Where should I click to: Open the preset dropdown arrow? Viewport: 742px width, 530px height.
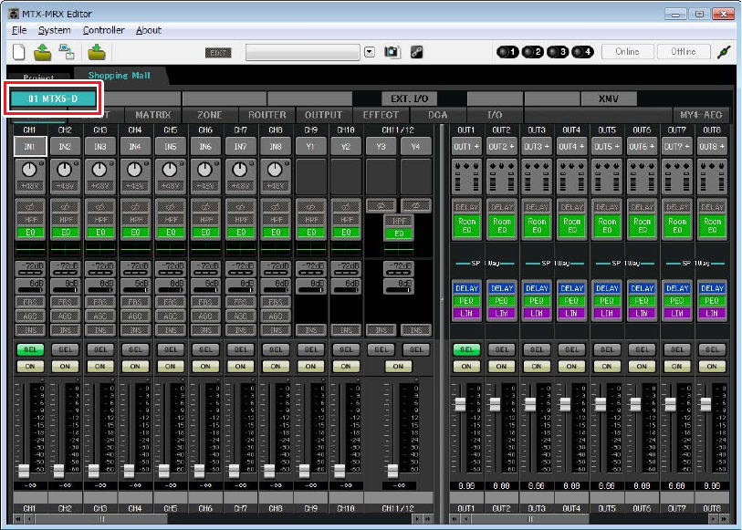pyautogui.click(x=370, y=52)
